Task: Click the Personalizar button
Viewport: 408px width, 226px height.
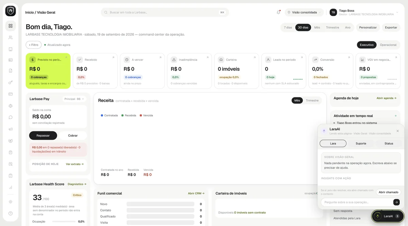Action: pyautogui.click(x=368, y=27)
